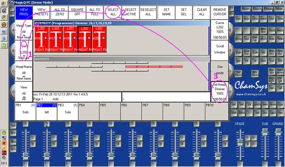
Task: Switch layout to Norm
Action: pyautogui.click(x=246, y=9)
